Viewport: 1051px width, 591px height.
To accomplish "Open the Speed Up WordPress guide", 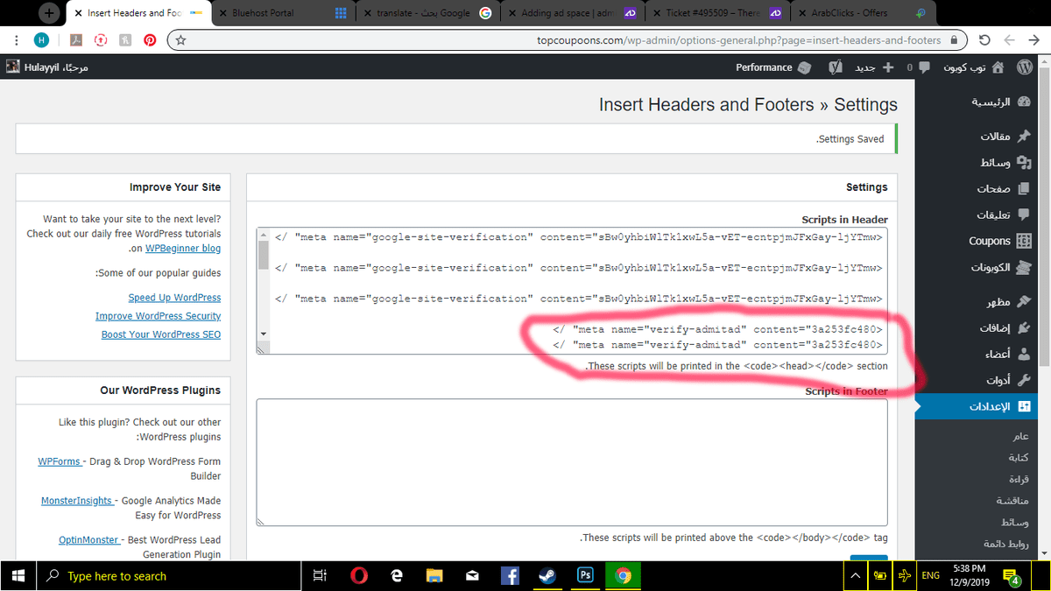I will [174, 298].
